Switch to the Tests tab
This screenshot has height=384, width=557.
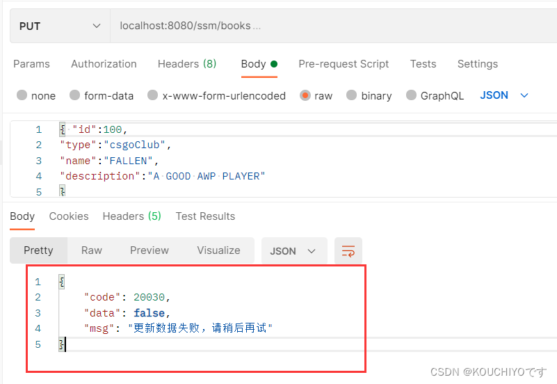[x=423, y=64]
